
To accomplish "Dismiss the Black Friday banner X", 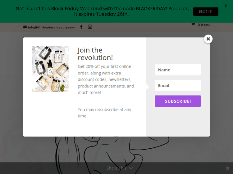I will (226, 6).
